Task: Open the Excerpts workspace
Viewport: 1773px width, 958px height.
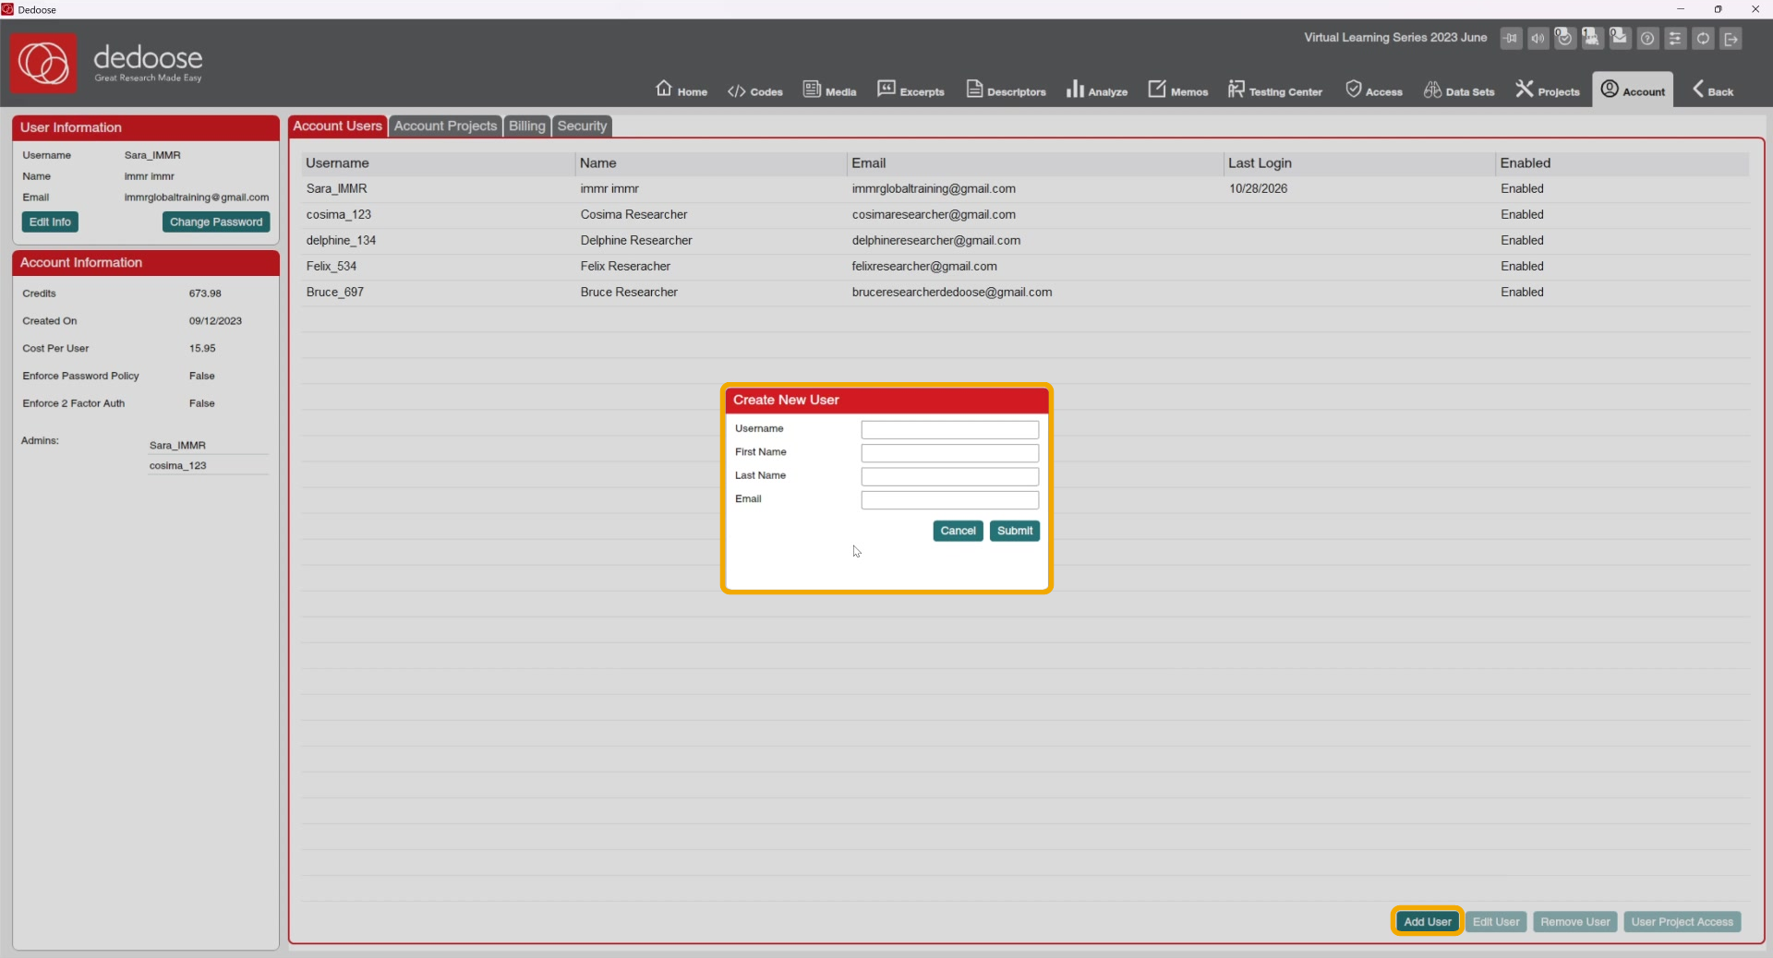Action: coord(911,90)
